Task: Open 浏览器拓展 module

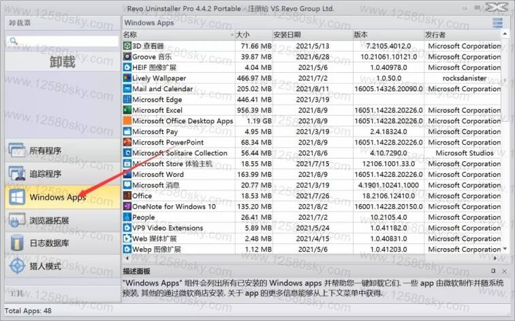Action: (x=63, y=220)
